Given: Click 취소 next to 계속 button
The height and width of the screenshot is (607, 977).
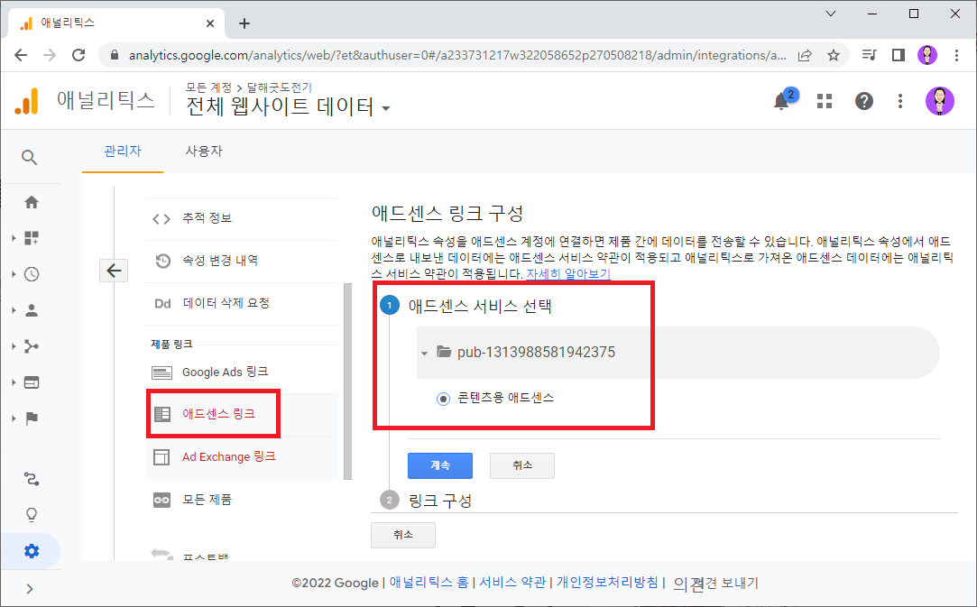Looking at the screenshot, I should coord(522,465).
